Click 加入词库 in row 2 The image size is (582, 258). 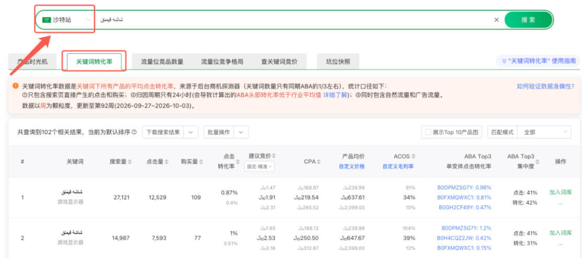pos(561,233)
